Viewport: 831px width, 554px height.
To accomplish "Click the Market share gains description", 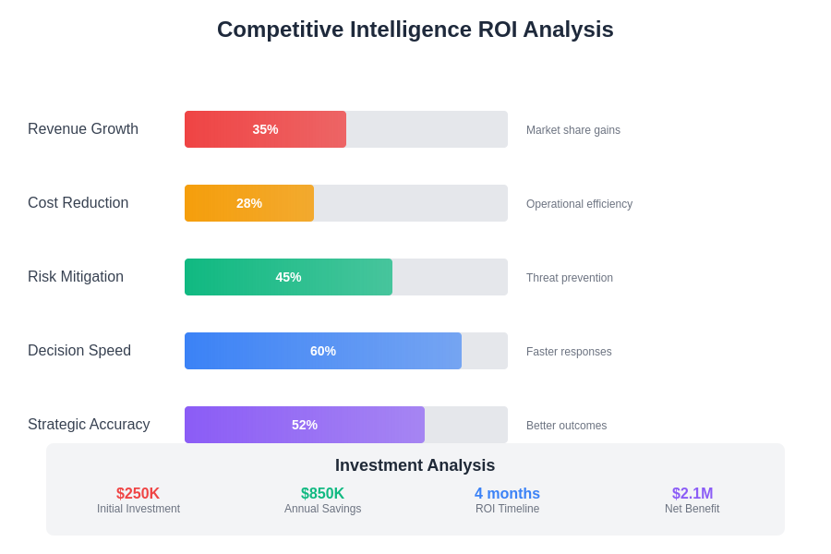I will [573, 130].
